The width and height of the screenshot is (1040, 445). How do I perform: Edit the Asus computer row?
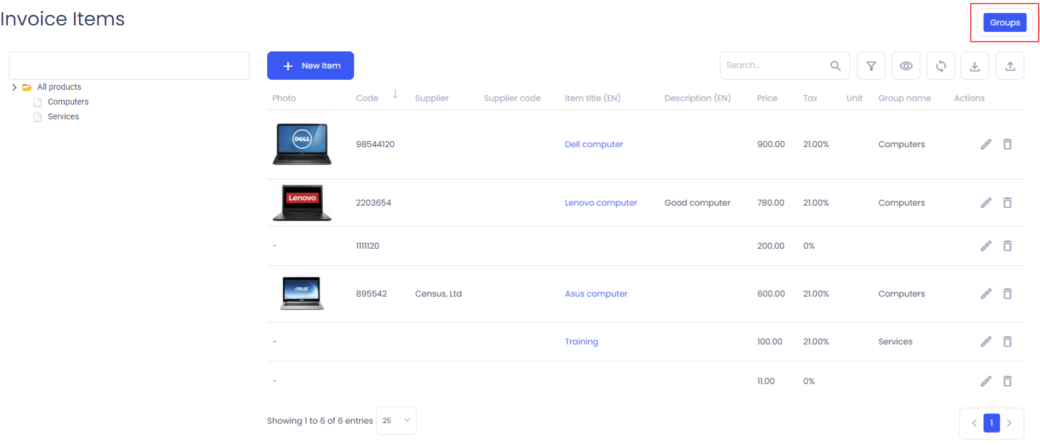[x=986, y=294]
